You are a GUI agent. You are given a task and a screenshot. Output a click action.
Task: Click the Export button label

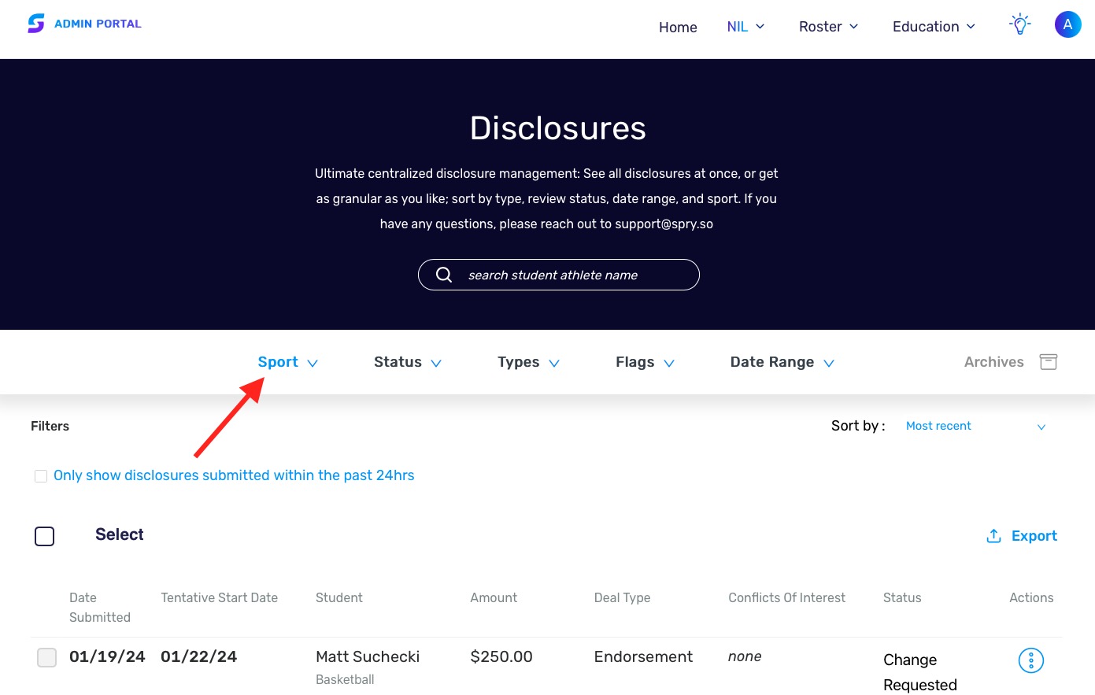(1034, 536)
